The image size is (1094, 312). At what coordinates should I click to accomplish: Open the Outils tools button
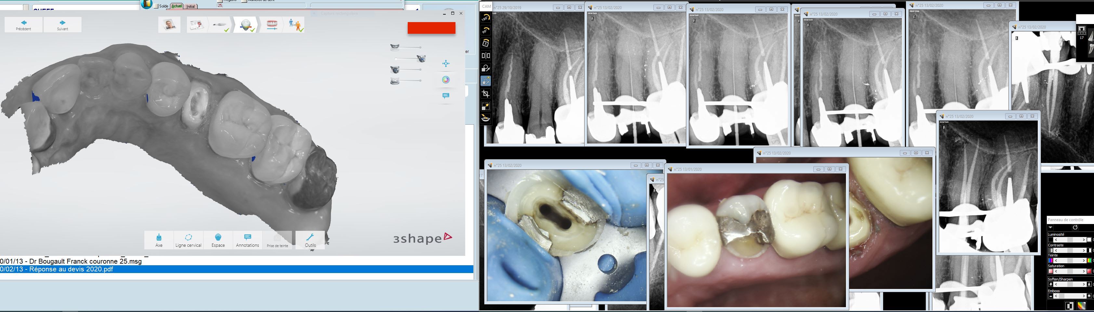click(310, 240)
